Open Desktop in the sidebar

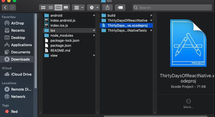click(x=17, y=38)
